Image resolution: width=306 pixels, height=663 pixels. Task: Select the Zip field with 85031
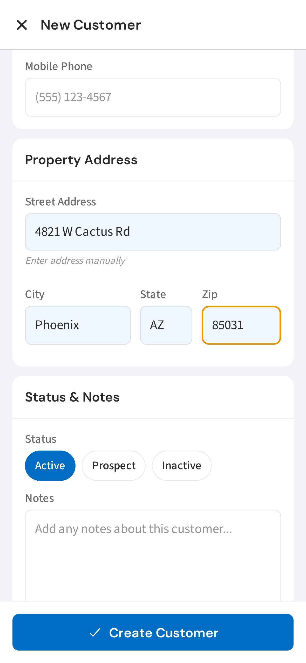click(x=241, y=325)
